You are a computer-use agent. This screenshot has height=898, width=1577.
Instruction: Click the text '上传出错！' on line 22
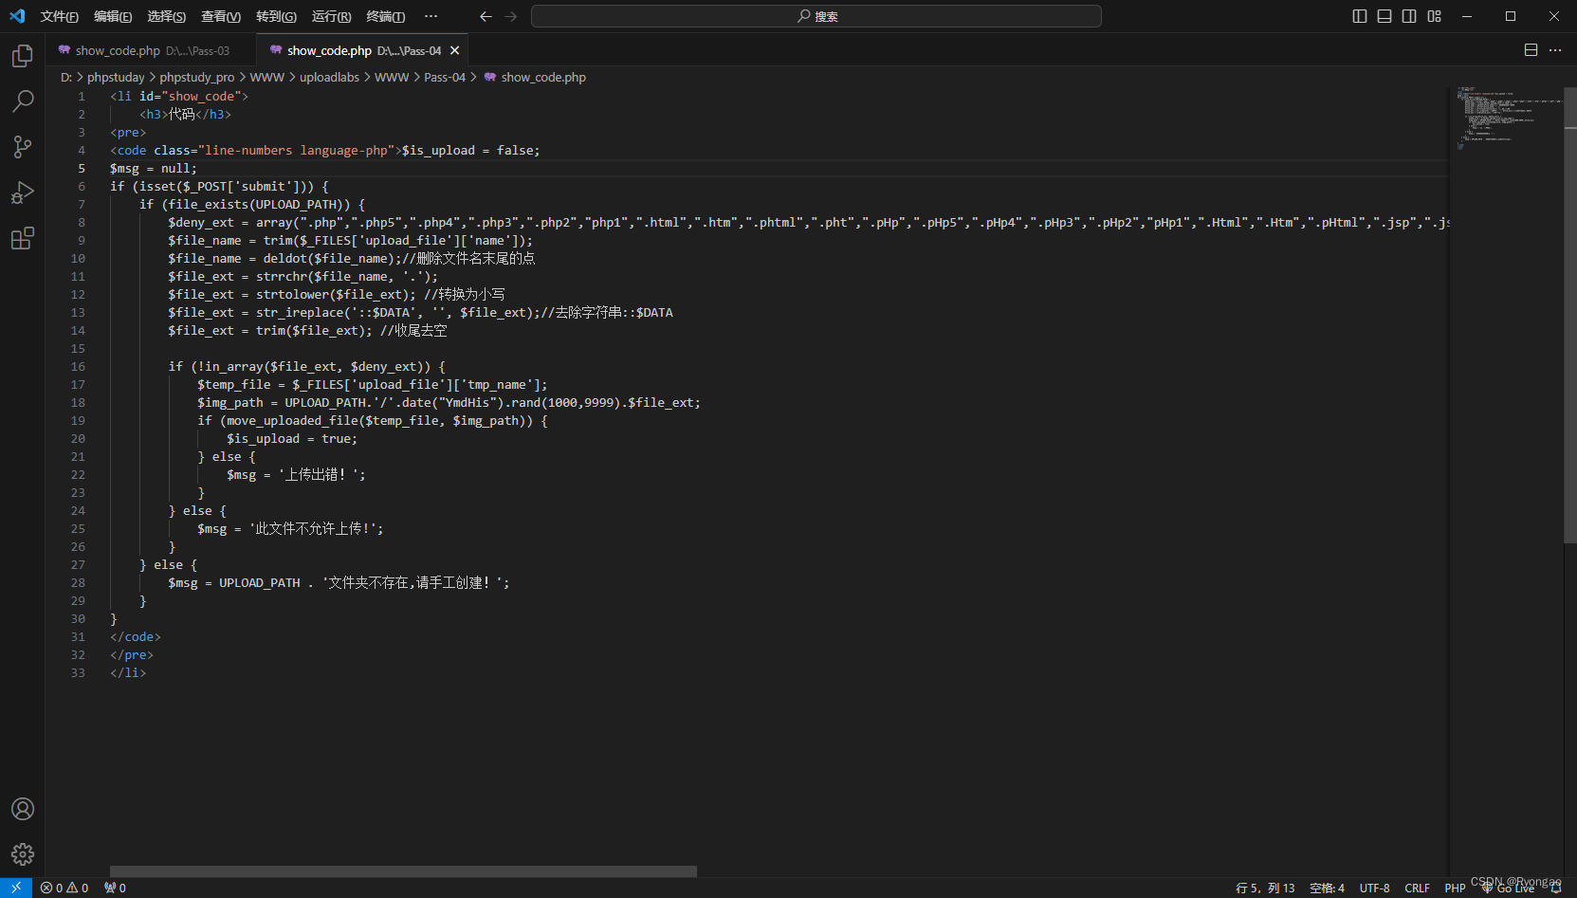pos(316,474)
